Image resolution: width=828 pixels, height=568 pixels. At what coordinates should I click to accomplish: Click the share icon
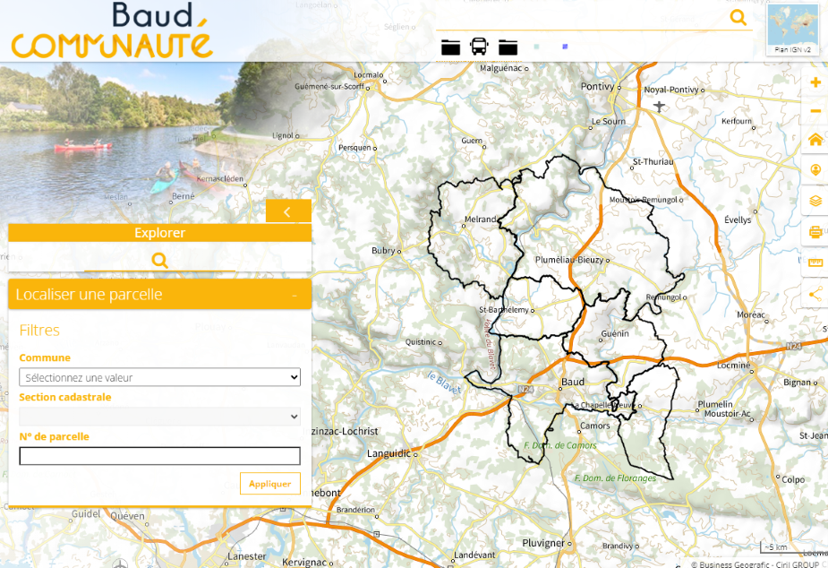(x=815, y=292)
